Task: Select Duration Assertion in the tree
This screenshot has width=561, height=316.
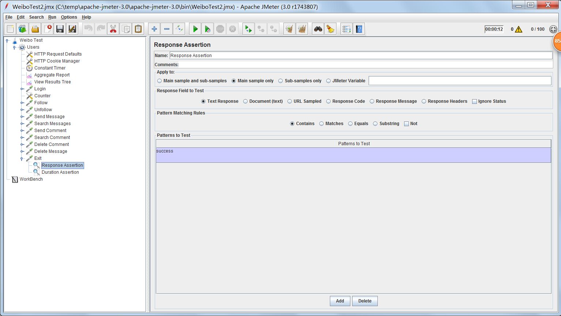Action: point(60,172)
